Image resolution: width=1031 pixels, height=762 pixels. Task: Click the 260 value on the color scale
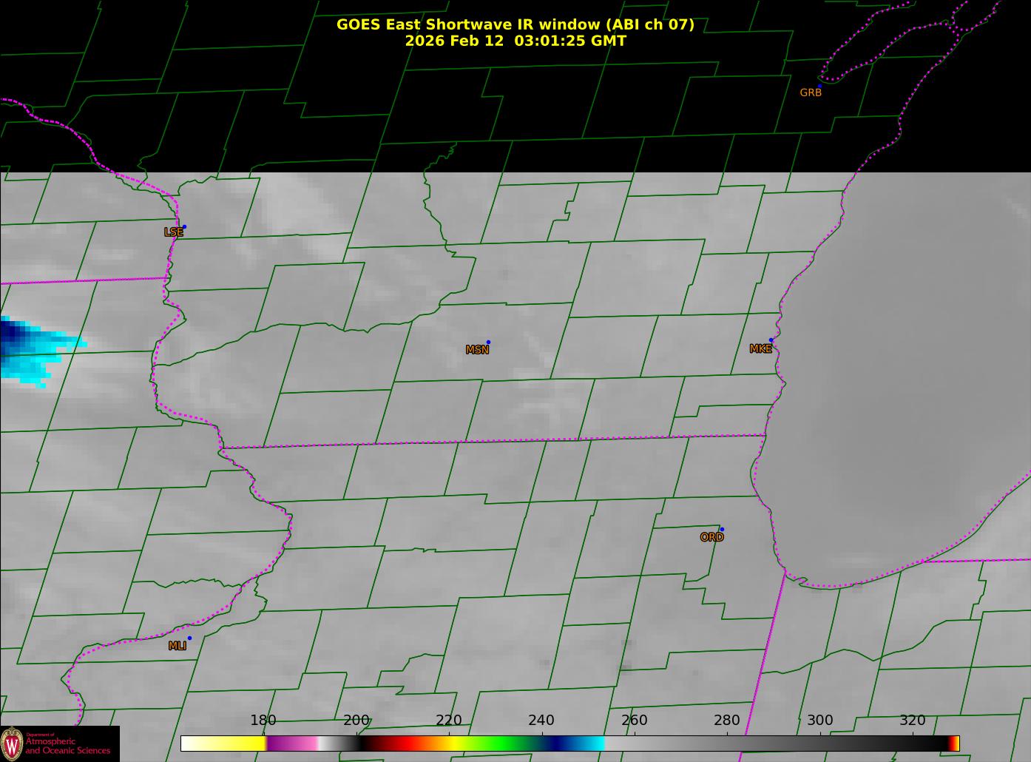635,720
